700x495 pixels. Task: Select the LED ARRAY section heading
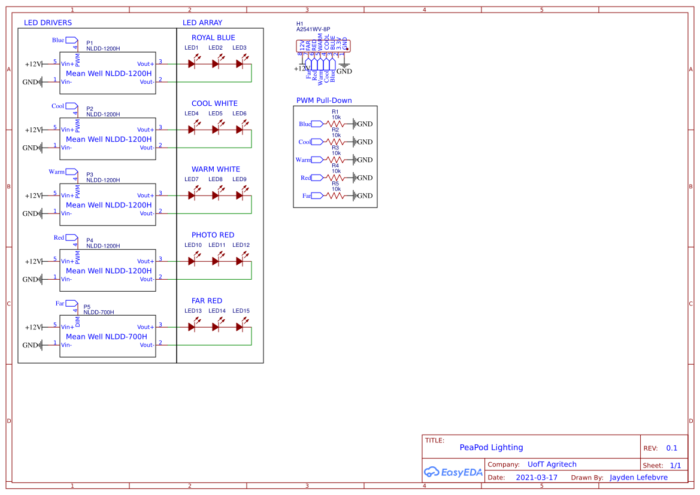(202, 23)
